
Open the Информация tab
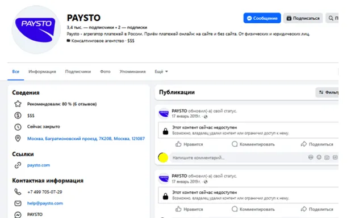[x=42, y=71]
